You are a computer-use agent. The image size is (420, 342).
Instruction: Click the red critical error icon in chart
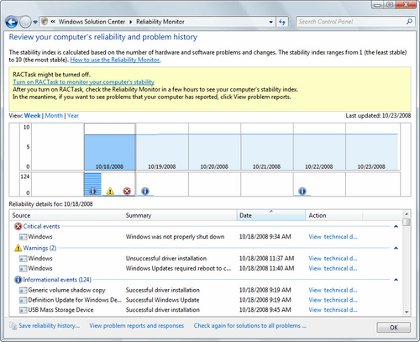coord(127,191)
